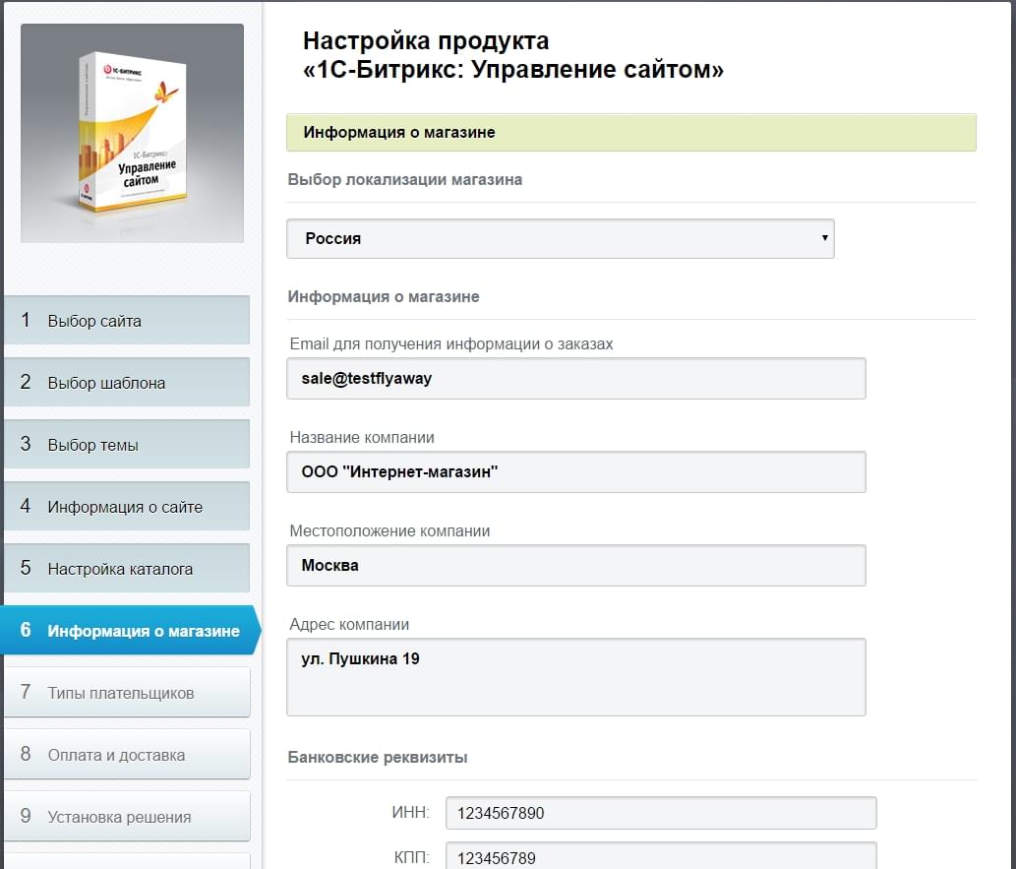
Task: Select step 8 Оплата и доставка
Action: 127,754
